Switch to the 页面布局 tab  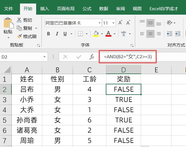click(66, 8)
